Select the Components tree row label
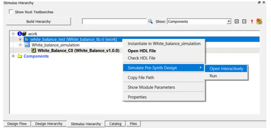 coord(36,56)
